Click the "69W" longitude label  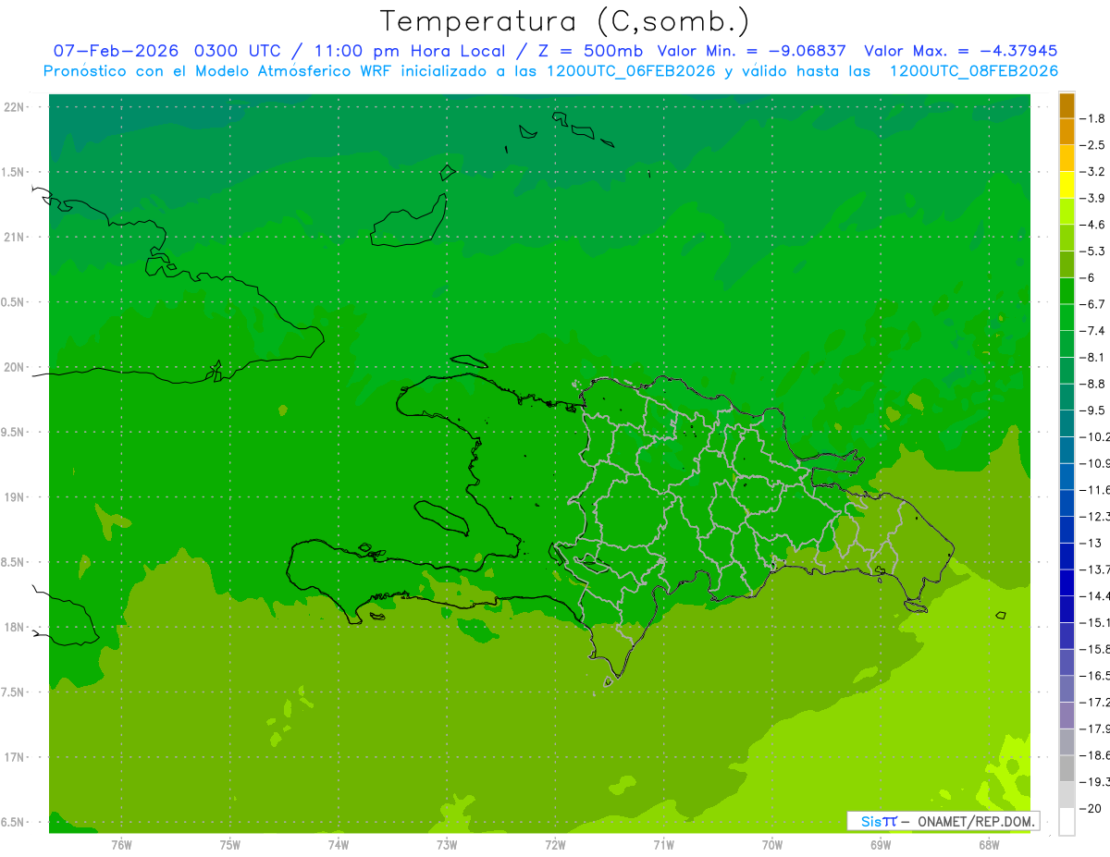pyautogui.click(x=881, y=845)
